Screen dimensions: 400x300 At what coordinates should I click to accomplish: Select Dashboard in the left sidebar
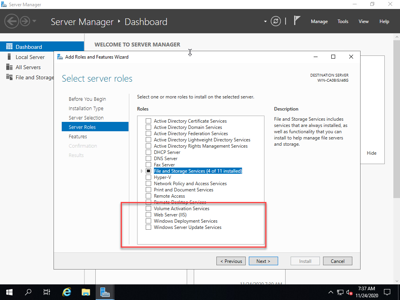42,47
